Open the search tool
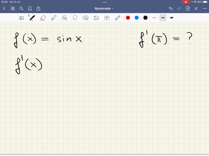This screenshot has width=209, height=156. pos(21,9)
